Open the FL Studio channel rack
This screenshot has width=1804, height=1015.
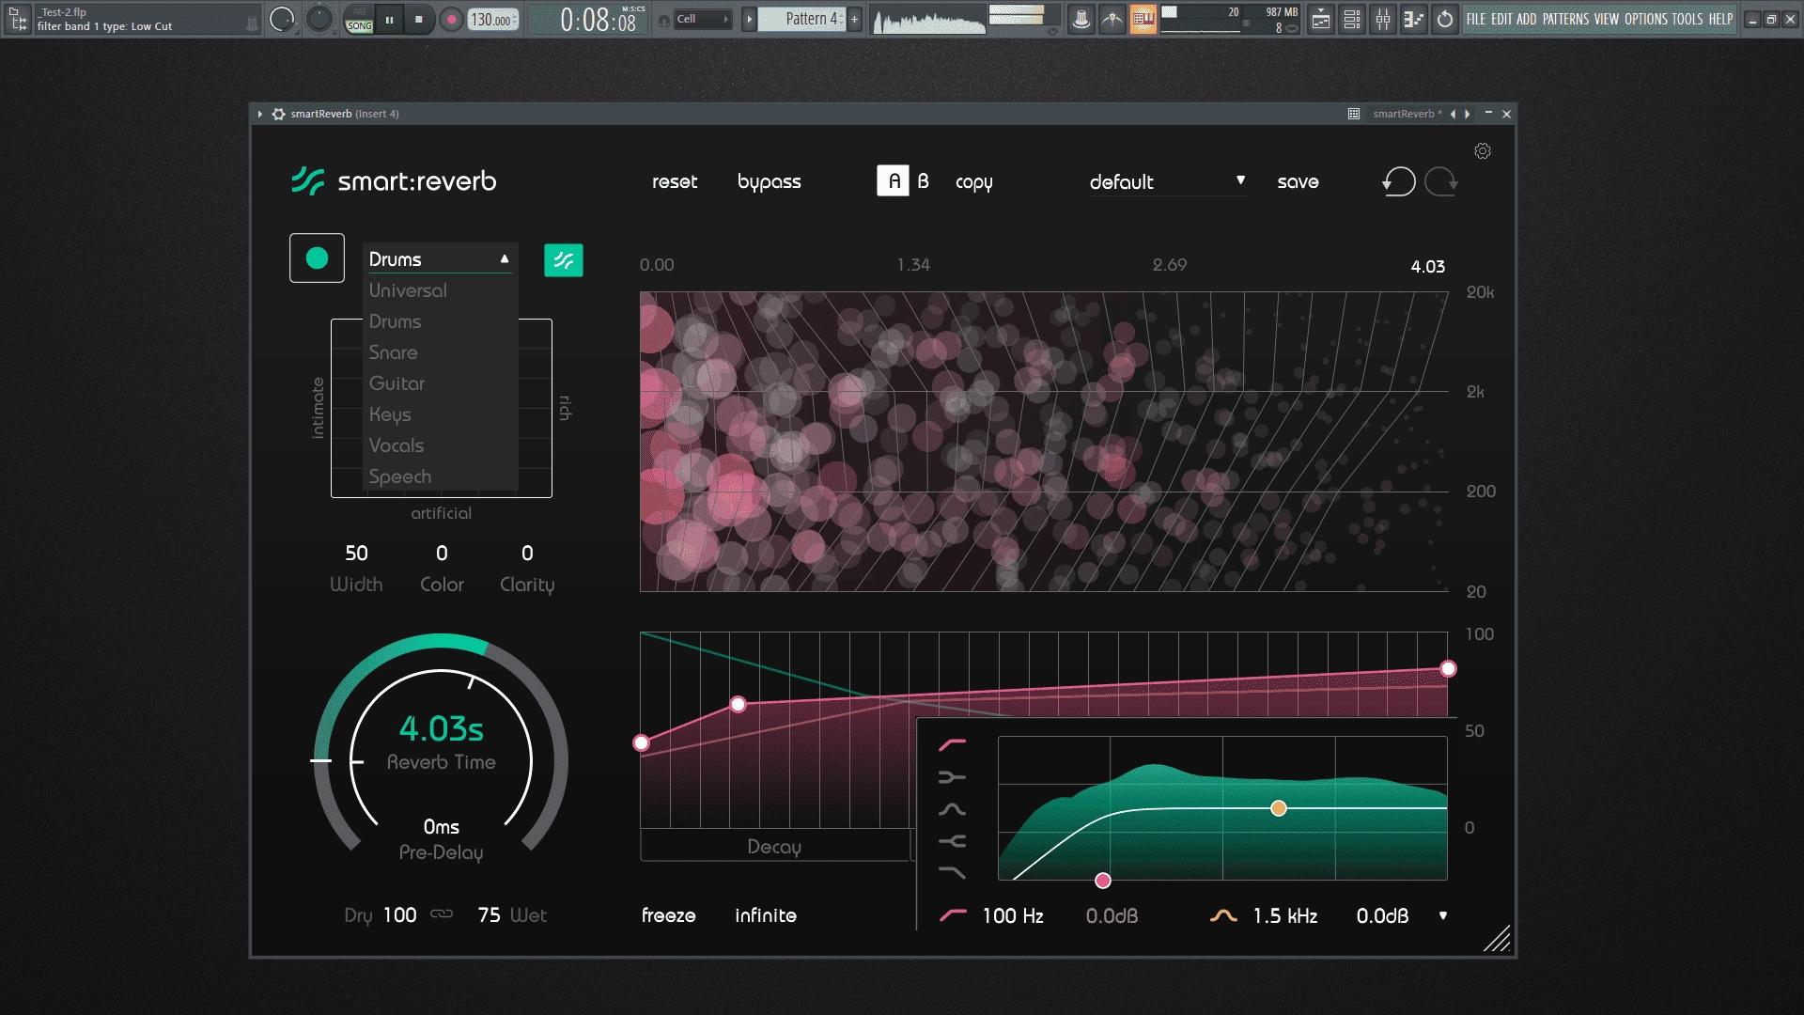click(1352, 19)
